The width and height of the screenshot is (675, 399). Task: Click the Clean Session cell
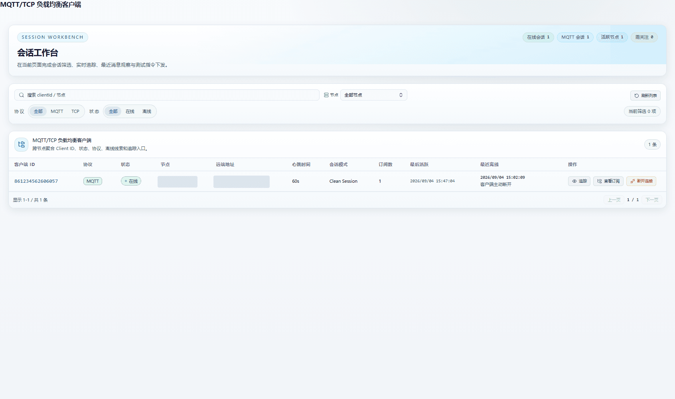[x=343, y=181]
